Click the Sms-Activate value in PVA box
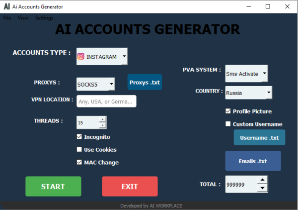 click(242, 74)
